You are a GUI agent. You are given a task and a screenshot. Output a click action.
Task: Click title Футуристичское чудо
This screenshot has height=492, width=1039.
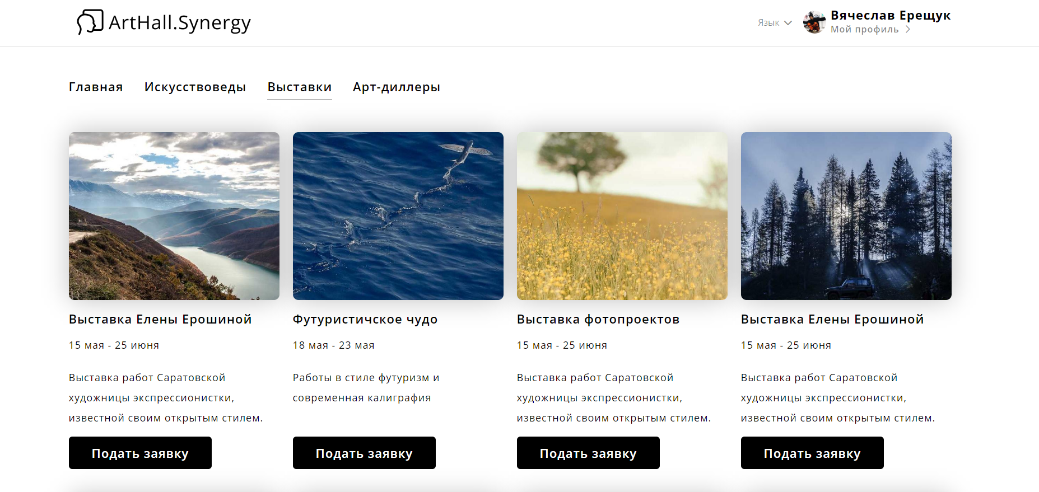pos(365,320)
